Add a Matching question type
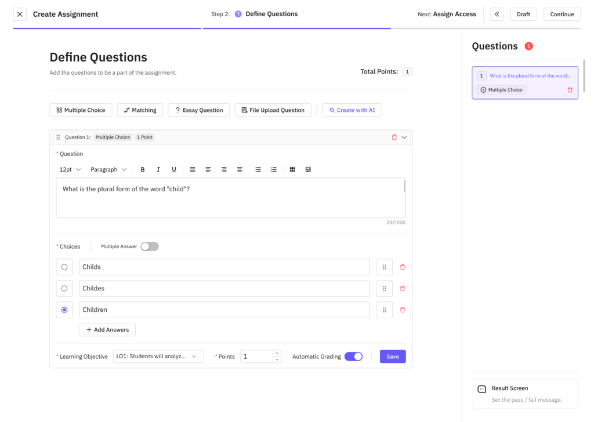The image size is (594, 422). click(140, 110)
